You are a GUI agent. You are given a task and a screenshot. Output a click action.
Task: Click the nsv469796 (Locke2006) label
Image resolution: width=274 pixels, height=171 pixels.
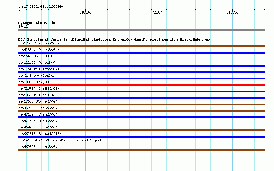(x=38, y=108)
